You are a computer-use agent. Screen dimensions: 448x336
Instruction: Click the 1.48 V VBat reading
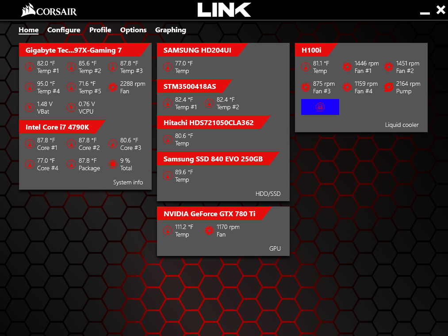(45, 104)
